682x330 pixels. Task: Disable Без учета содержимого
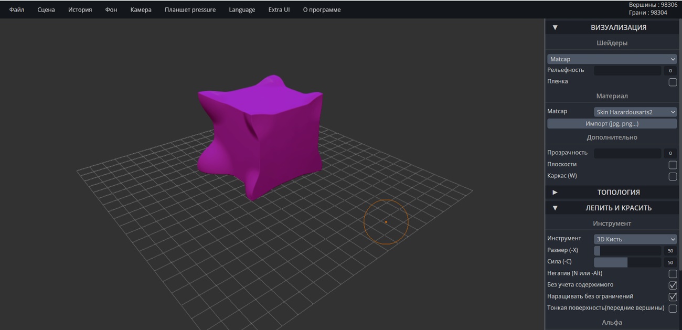[x=672, y=285]
